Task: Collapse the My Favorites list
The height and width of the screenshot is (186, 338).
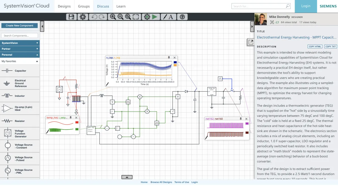Action: tap(20, 61)
